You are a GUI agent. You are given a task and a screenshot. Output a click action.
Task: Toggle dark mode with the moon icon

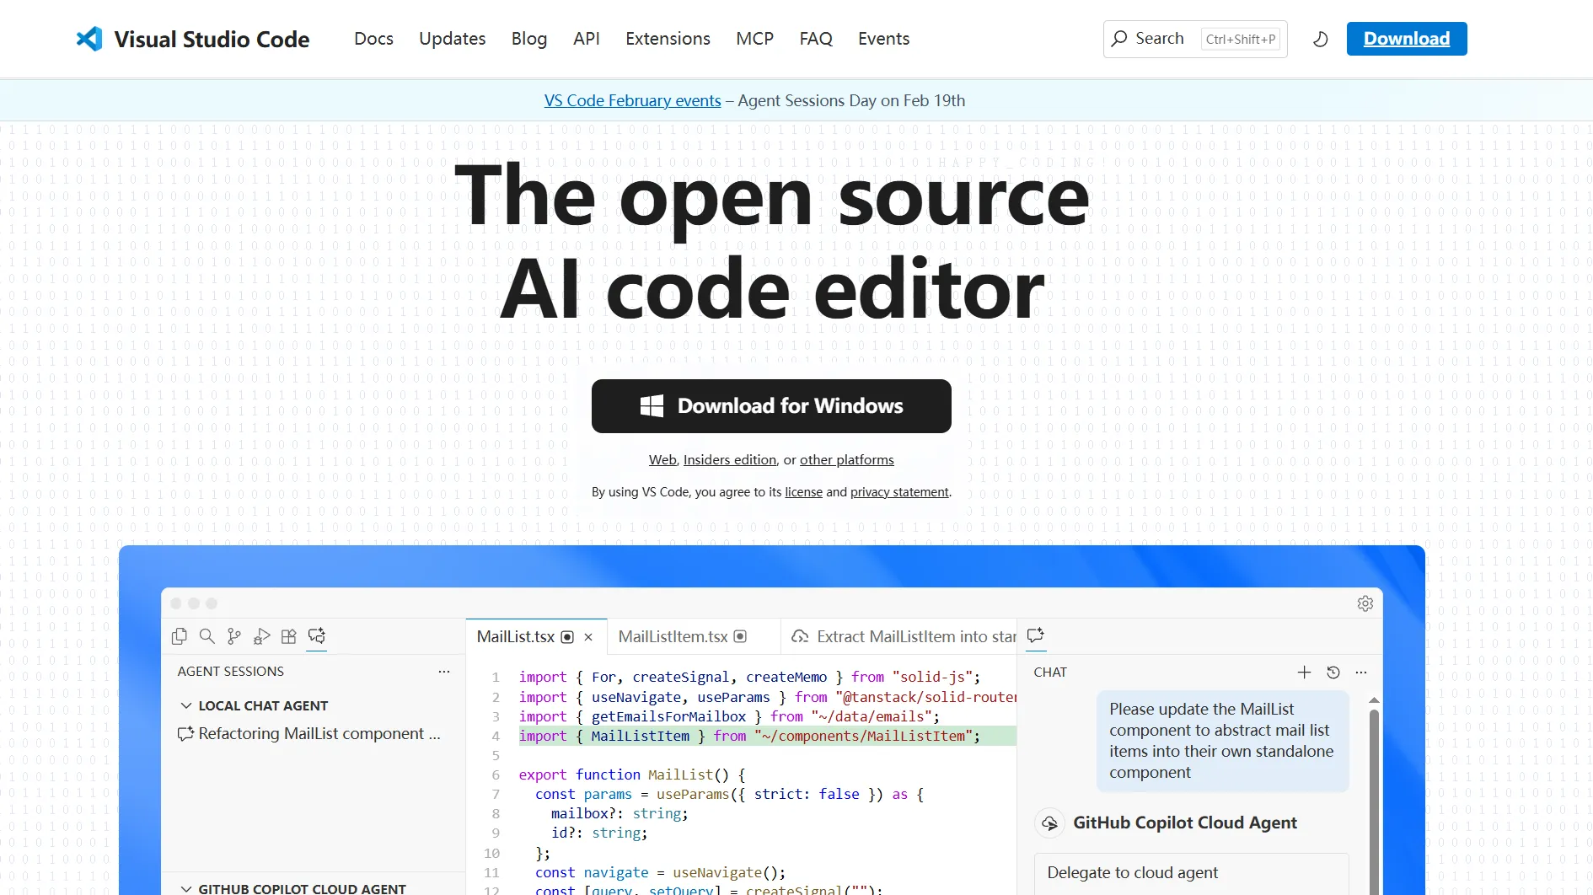1320,39
